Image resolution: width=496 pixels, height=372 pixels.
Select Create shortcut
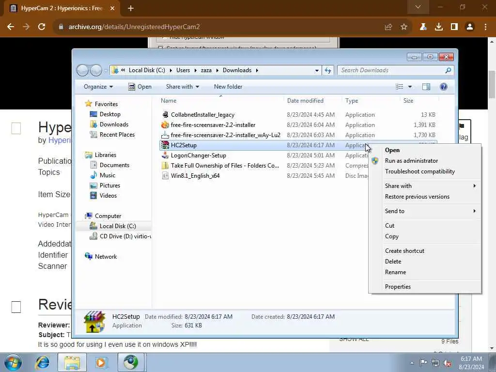click(404, 251)
